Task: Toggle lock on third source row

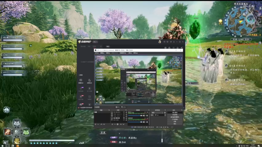Action: tap(126, 116)
